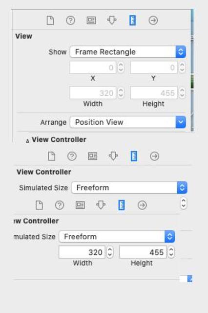Open Attributes inspector icon above the View heading
This screenshot has height=313, width=208.
[x=112, y=21]
